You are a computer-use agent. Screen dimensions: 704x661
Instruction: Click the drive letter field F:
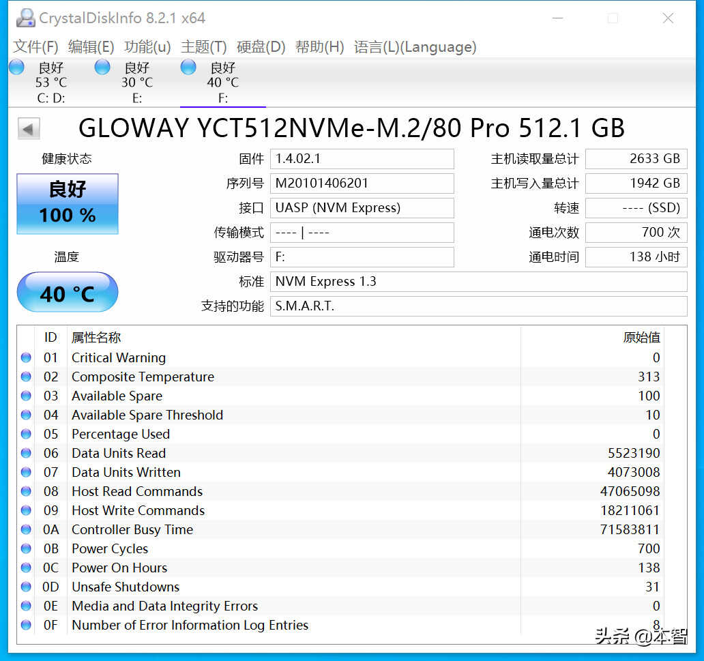362,257
